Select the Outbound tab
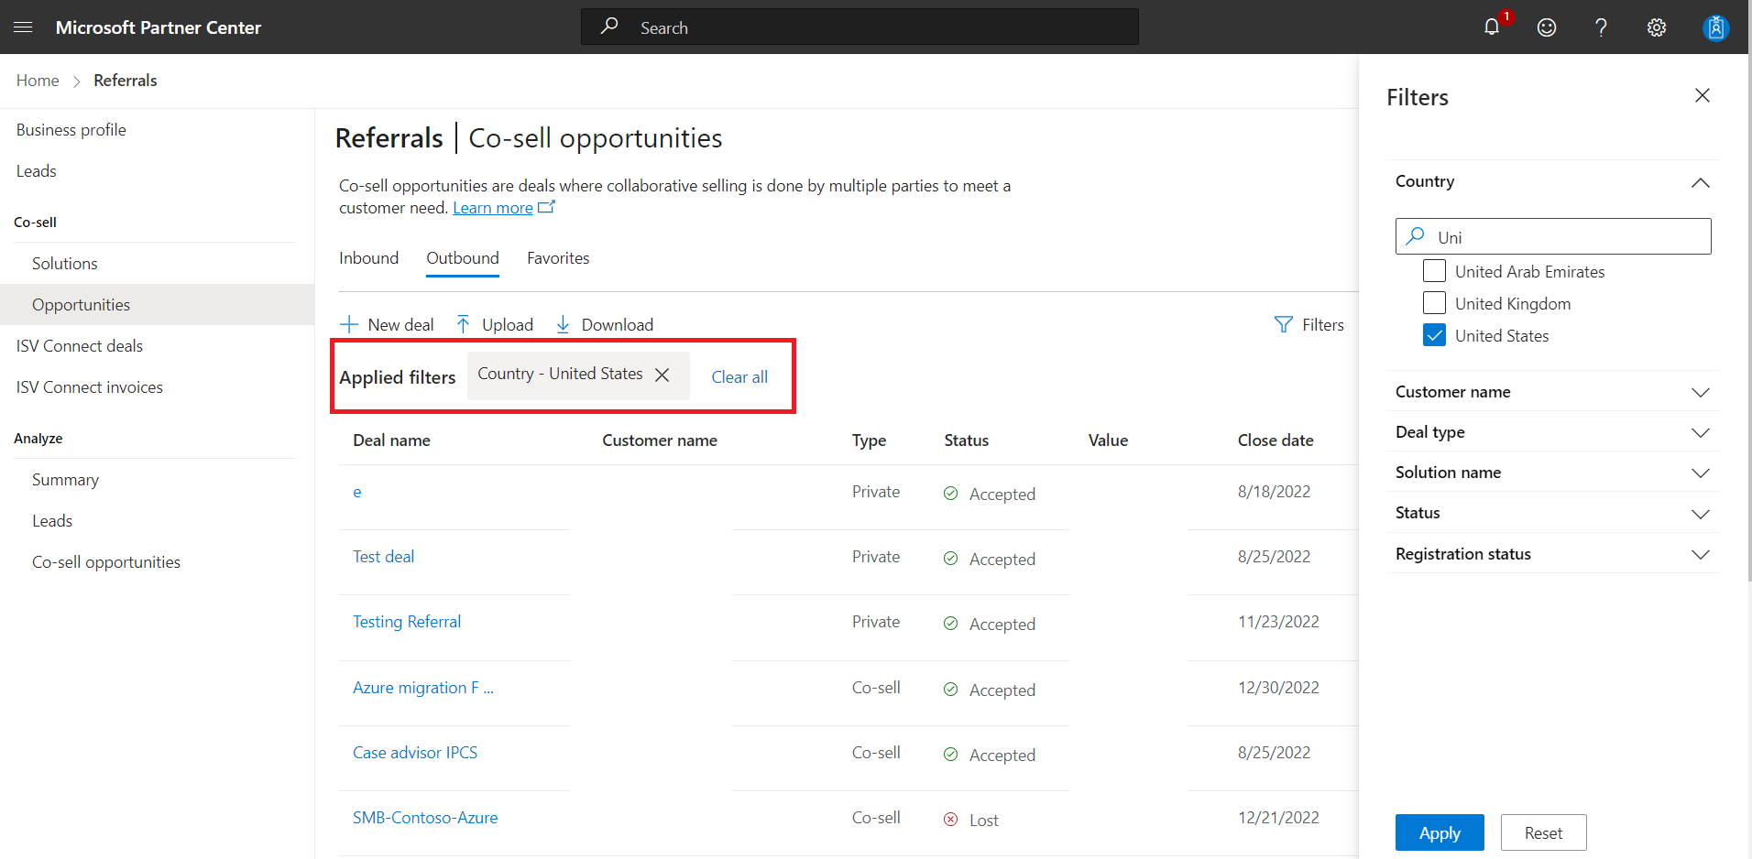 463,258
